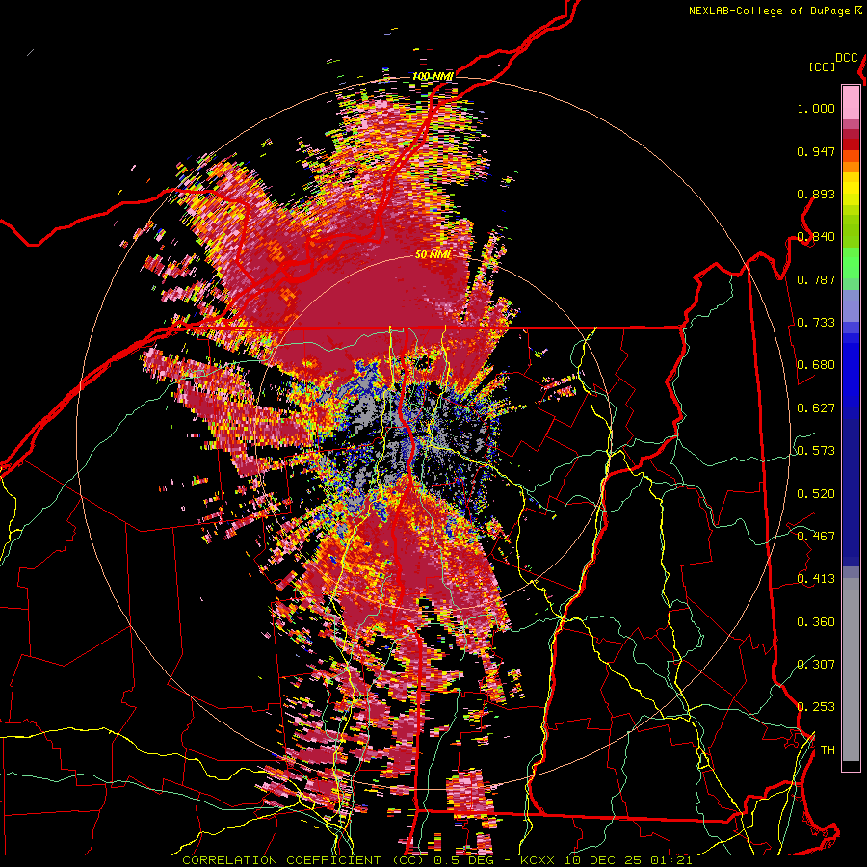Screen dimensions: 867x867
Task: Click the 0.680 scale value
Action: (x=816, y=365)
